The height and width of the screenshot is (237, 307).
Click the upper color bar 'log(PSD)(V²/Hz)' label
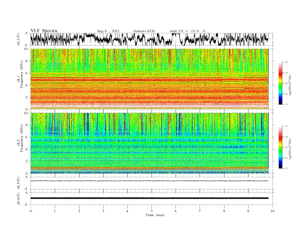click(290, 85)
